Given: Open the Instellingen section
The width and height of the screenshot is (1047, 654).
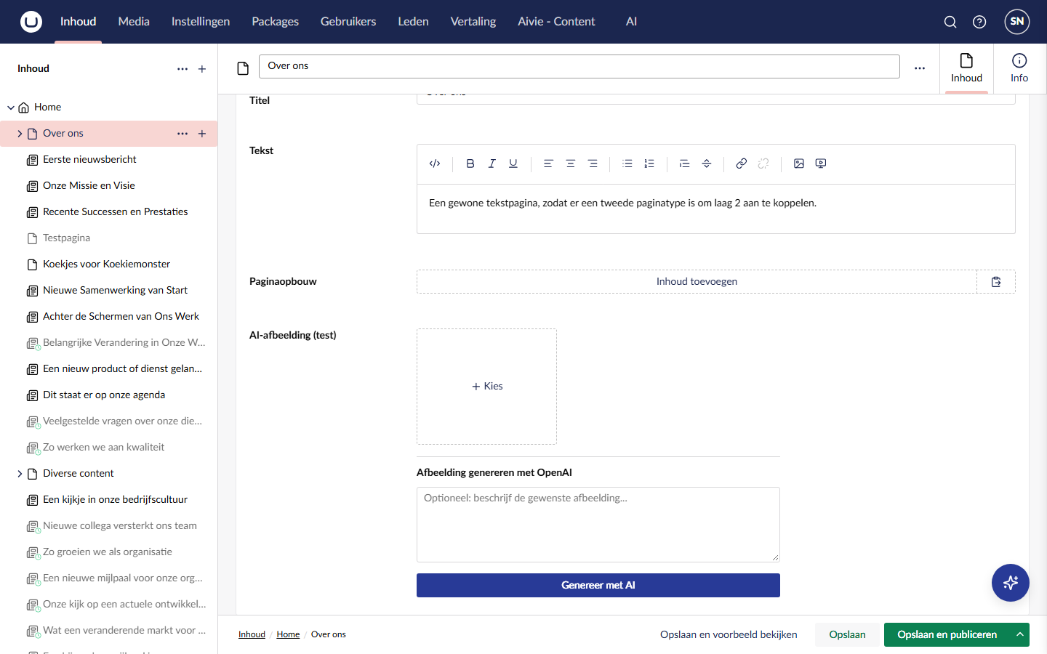Looking at the screenshot, I should [201, 22].
